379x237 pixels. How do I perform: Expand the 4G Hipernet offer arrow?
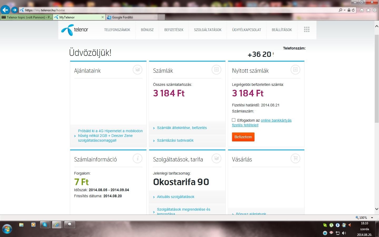75,136
